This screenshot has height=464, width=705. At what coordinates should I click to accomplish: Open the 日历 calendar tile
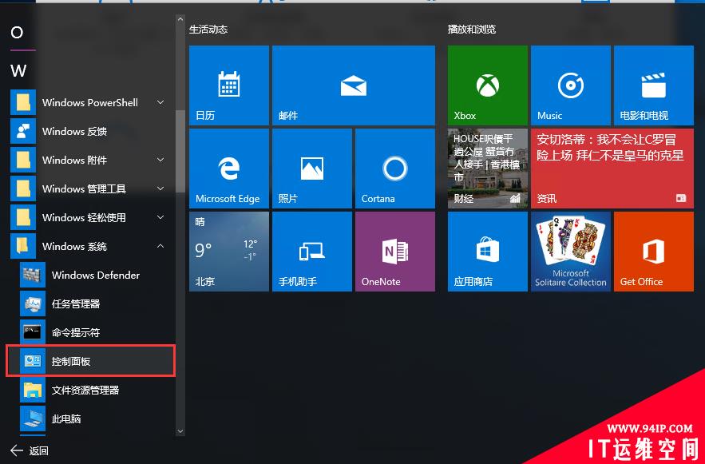[x=229, y=85]
